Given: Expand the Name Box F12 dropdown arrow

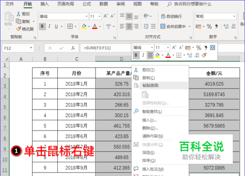Looking at the screenshot, I should [31, 48].
